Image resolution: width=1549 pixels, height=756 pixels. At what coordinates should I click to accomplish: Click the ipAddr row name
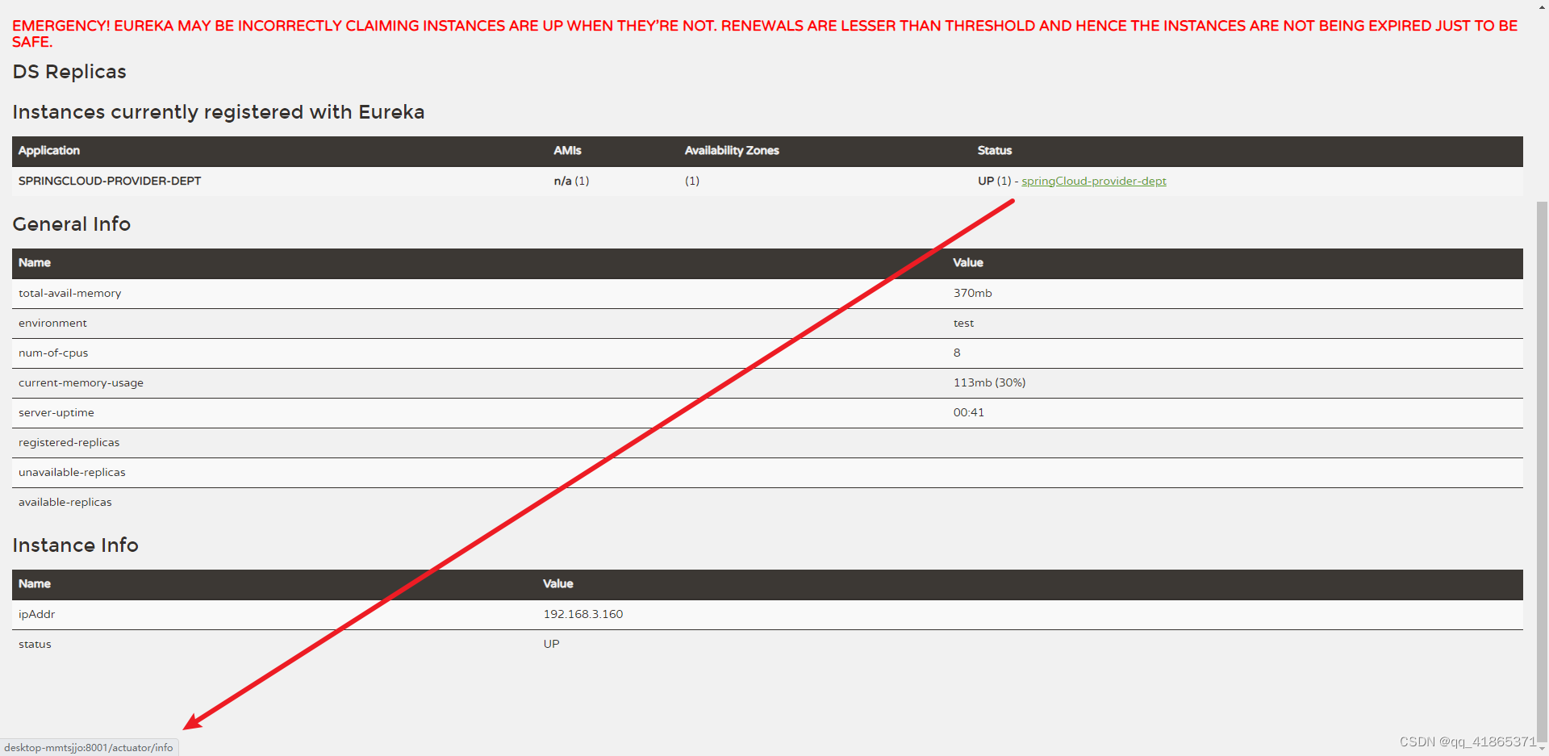[37, 614]
